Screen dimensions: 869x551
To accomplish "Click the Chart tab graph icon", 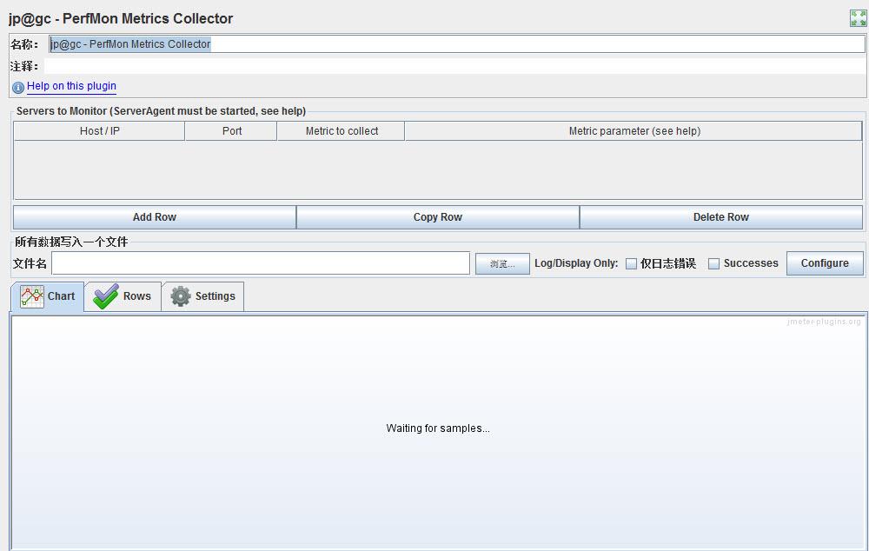I will 32,296.
